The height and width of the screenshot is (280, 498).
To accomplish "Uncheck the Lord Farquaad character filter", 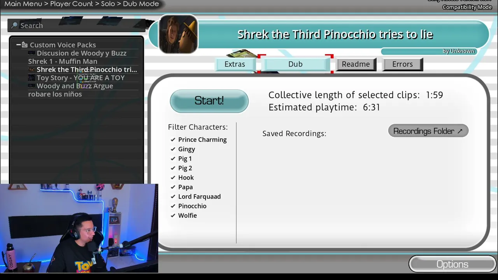I will tap(173, 196).
